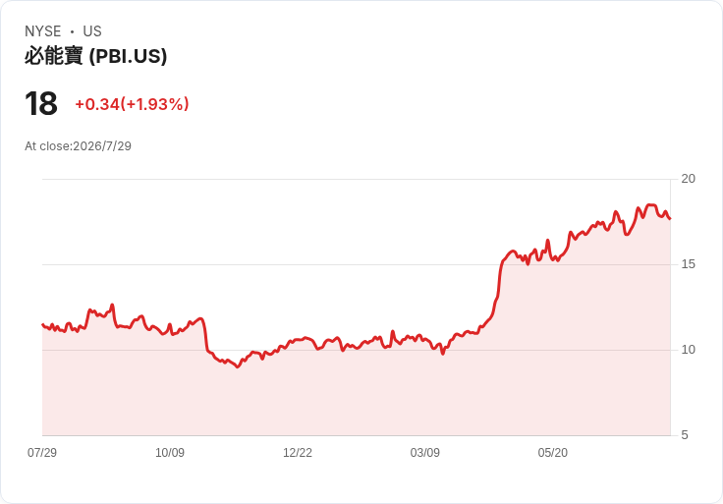
Task: Click the 5 label on the price axis
Action: click(x=685, y=435)
